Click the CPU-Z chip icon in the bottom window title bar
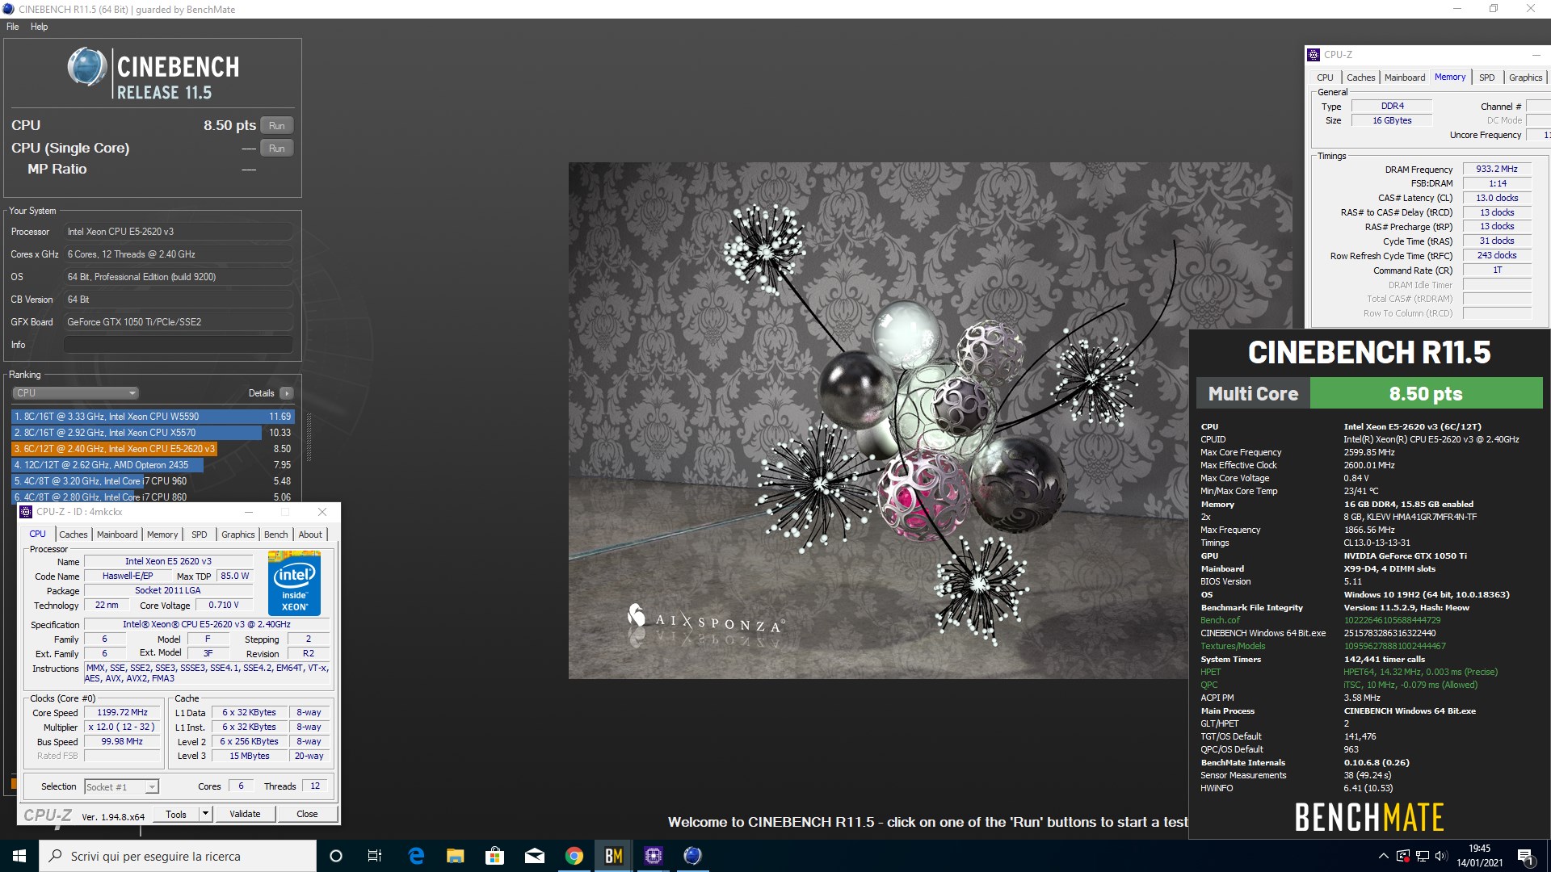The width and height of the screenshot is (1551, 872). [x=27, y=512]
